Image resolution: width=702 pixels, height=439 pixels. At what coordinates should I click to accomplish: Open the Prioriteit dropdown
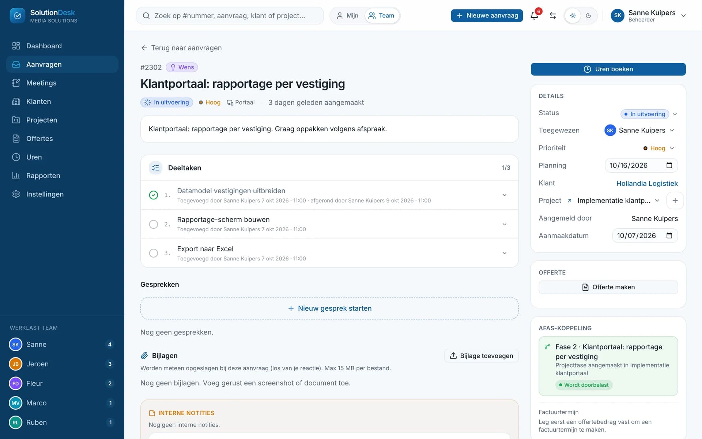click(x=658, y=148)
